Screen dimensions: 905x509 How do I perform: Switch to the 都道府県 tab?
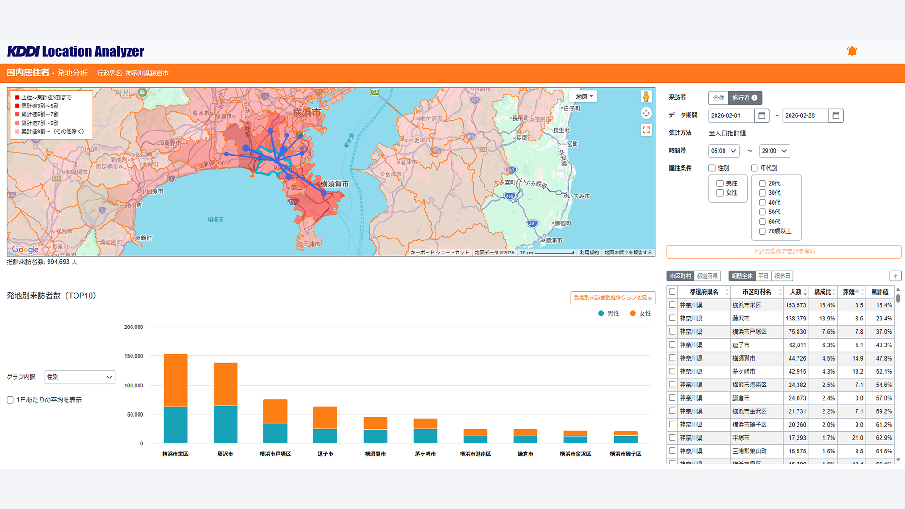[x=707, y=276]
